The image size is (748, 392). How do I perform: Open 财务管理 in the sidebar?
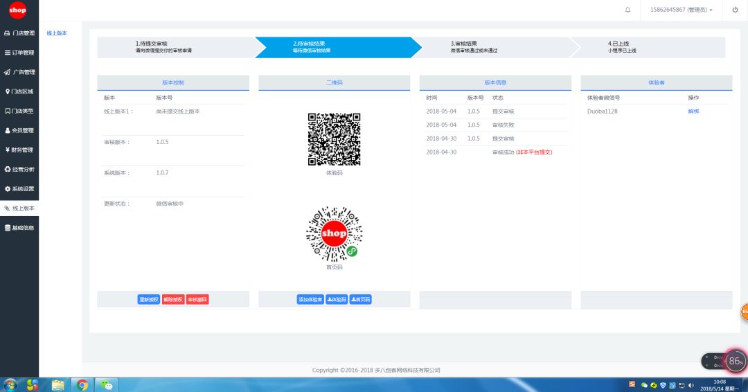pyautogui.click(x=19, y=150)
